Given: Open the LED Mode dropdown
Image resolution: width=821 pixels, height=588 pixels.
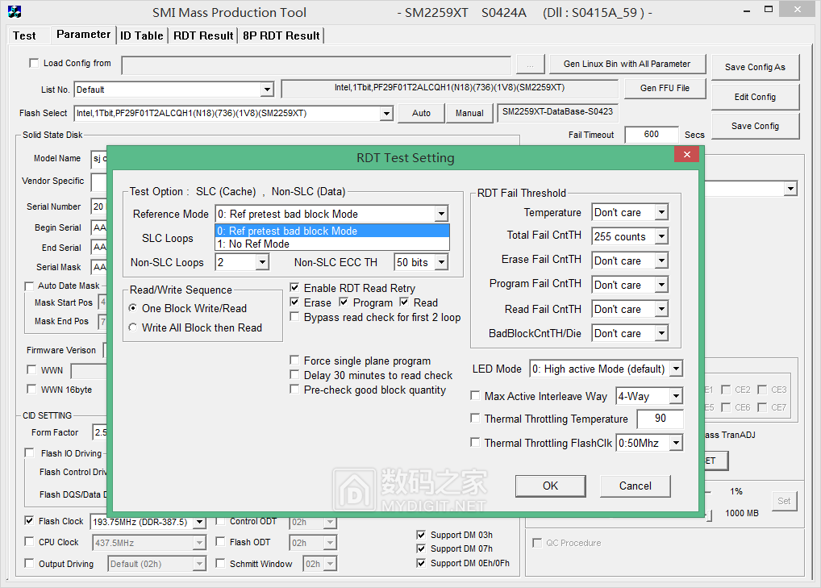Looking at the screenshot, I should click(675, 369).
